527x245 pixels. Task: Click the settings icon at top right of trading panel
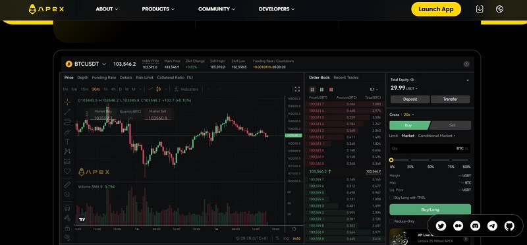click(x=466, y=64)
